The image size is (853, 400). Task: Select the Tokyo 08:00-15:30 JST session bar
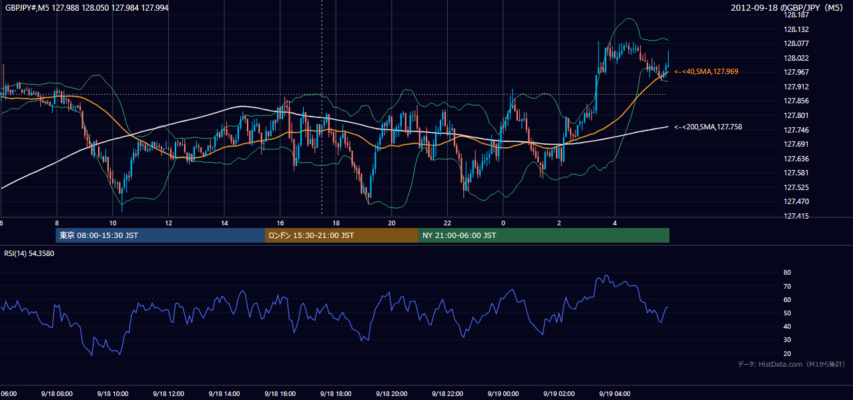pyautogui.click(x=160, y=235)
